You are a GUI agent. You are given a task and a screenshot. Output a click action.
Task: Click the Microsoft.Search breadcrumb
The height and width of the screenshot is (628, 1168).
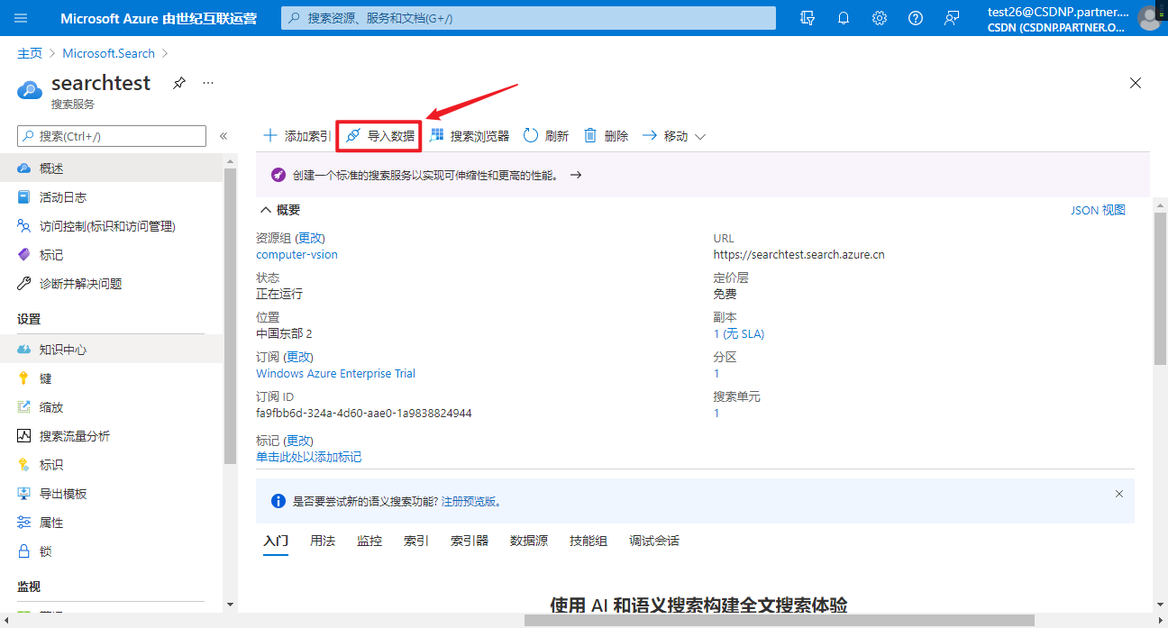109,53
